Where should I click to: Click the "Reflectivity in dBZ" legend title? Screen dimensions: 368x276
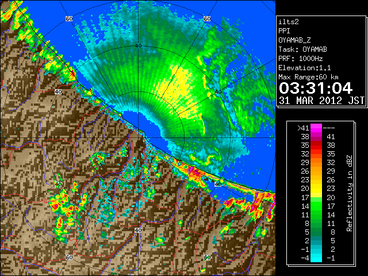(350, 193)
